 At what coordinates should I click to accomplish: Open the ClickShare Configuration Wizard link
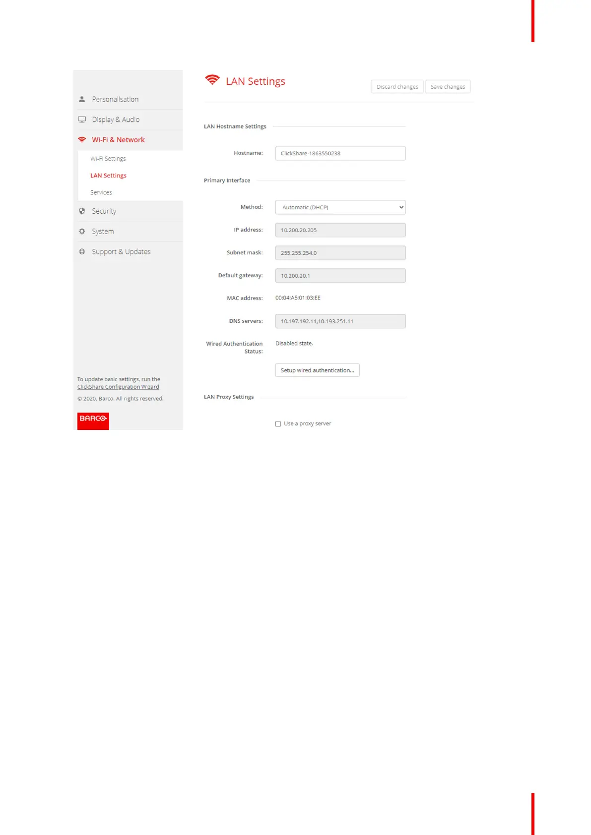pos(118,387)
